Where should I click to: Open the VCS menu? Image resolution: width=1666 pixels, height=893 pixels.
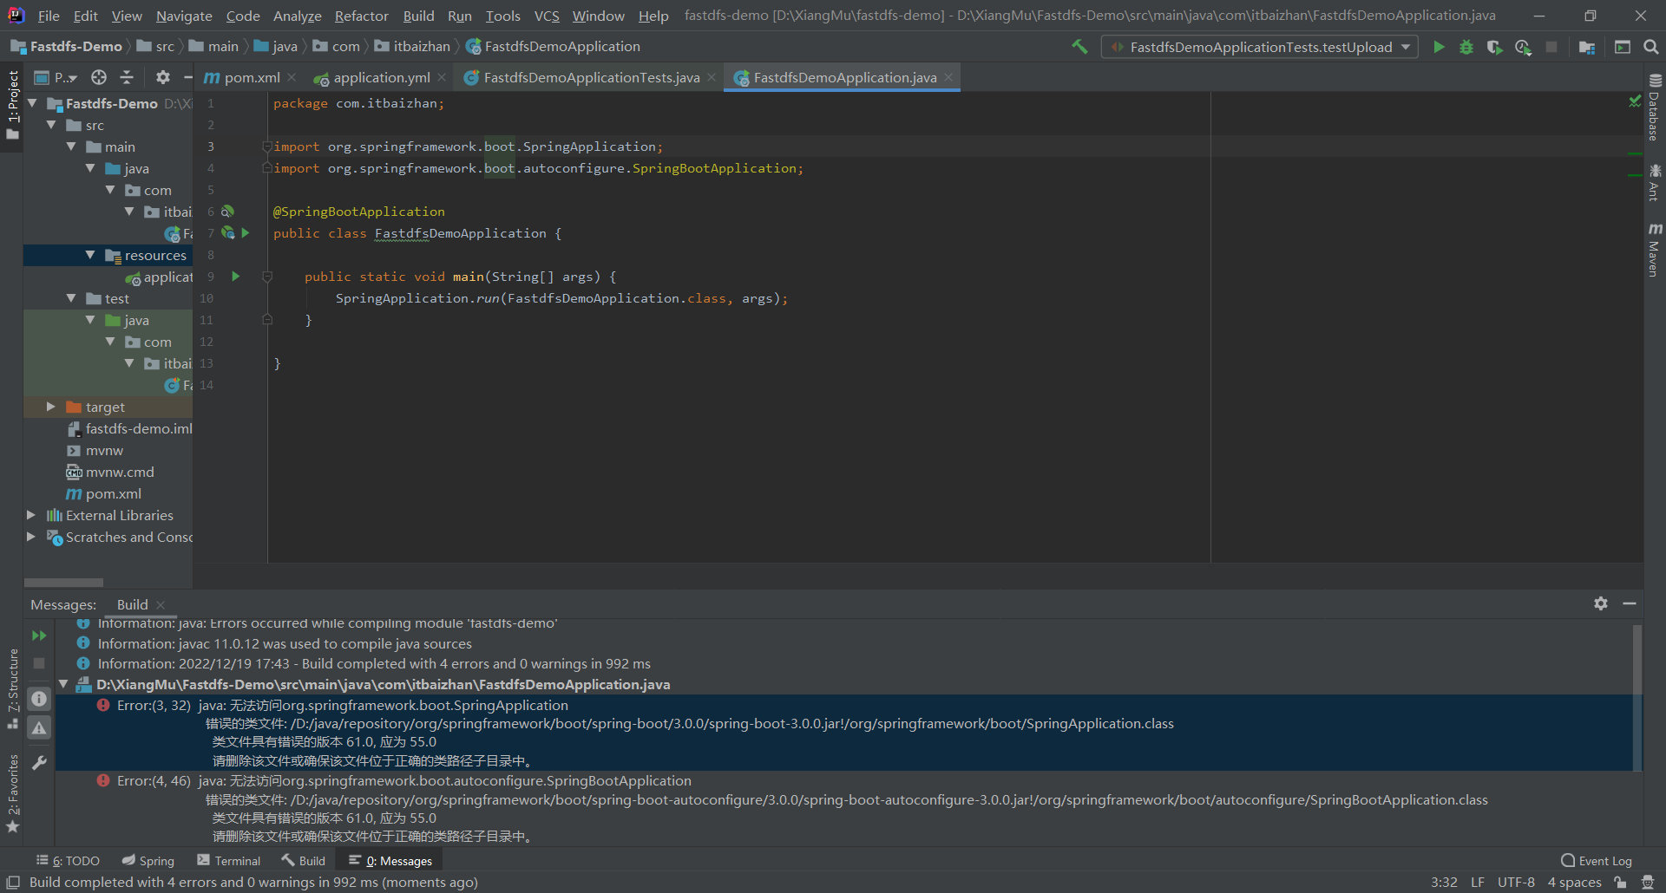pos(546,16)
